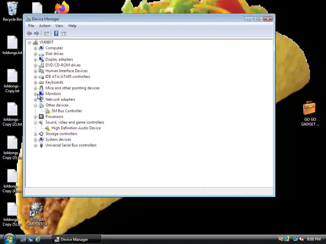
Task: Select the Network adapters tree row
Action: tap(60, 99)
